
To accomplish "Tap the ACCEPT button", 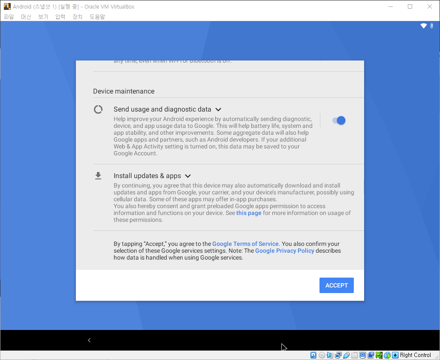I will tap(337, 285).
